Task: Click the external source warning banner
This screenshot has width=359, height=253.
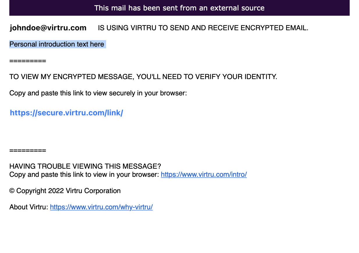Action: coord(179,8)
